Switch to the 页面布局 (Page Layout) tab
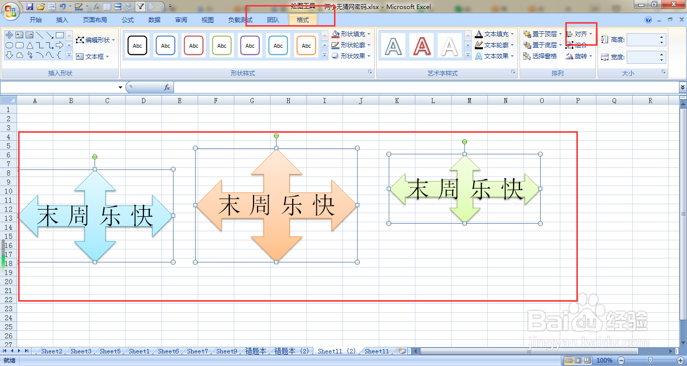 [x=95, y=20]
